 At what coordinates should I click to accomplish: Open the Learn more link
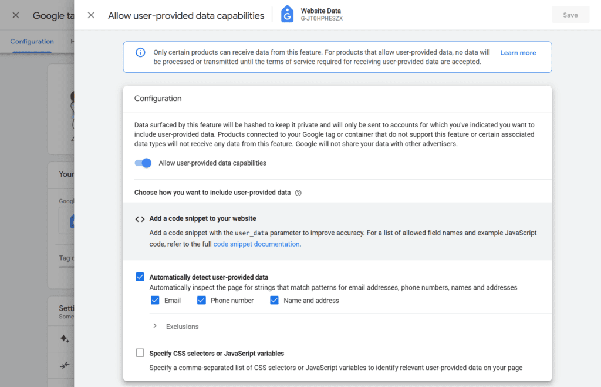pyautogui.click(x=518, y=53)
